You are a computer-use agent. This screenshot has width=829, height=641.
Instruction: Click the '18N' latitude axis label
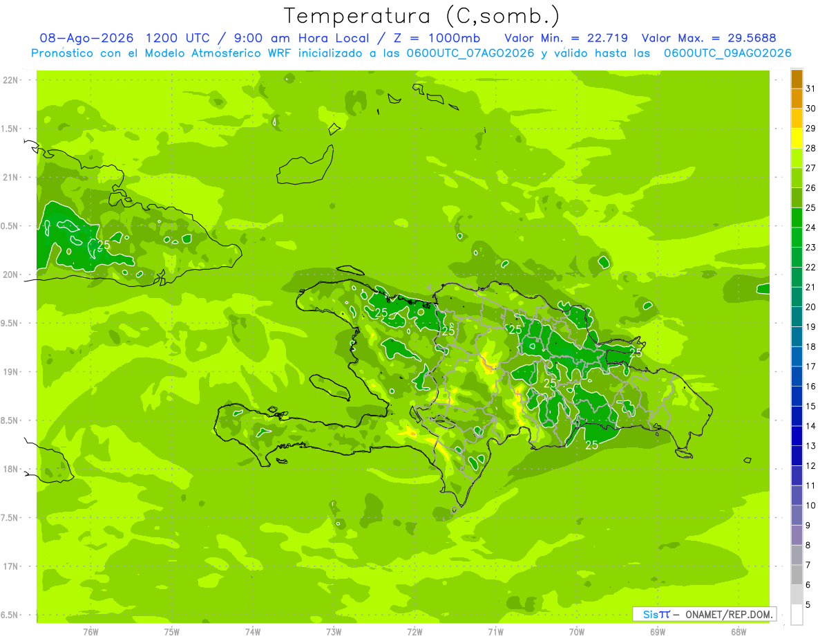10,469
